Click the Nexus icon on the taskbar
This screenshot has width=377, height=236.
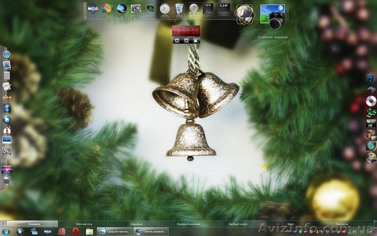pyautogui.click(x=48, y=232)
